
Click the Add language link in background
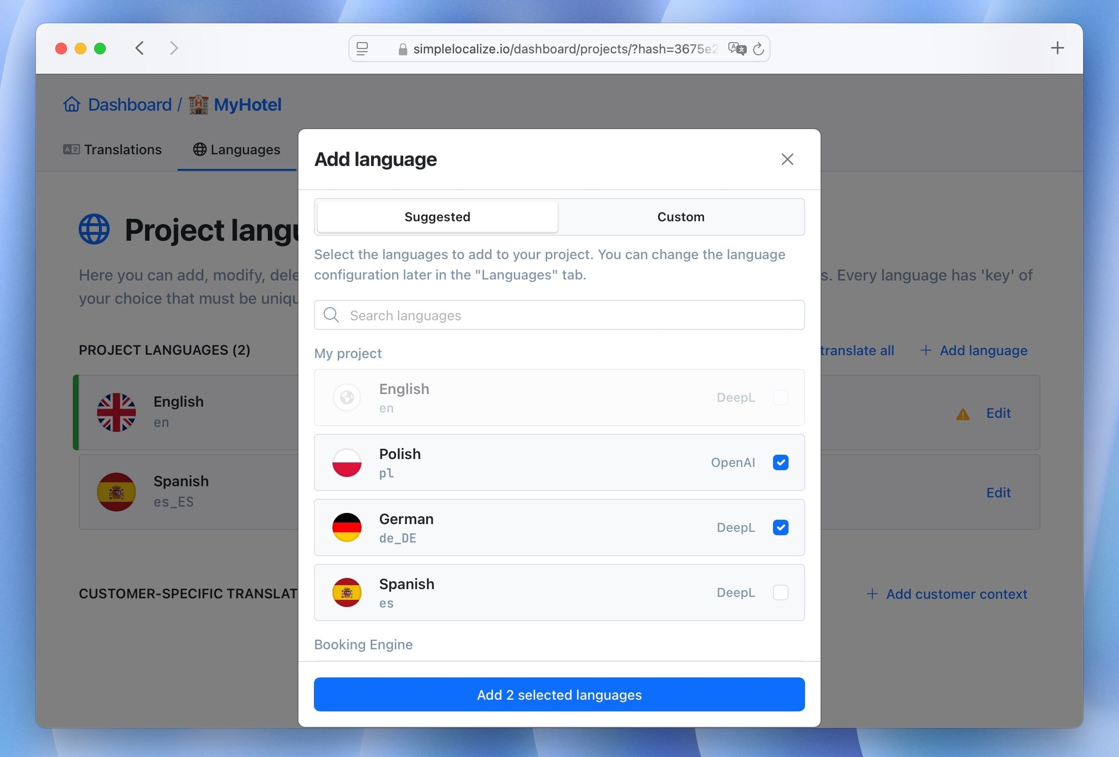(984, 350)
